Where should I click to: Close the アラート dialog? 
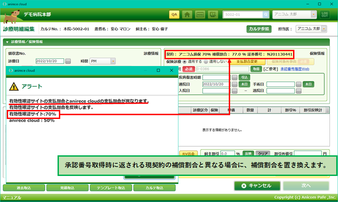pos(171,70)
